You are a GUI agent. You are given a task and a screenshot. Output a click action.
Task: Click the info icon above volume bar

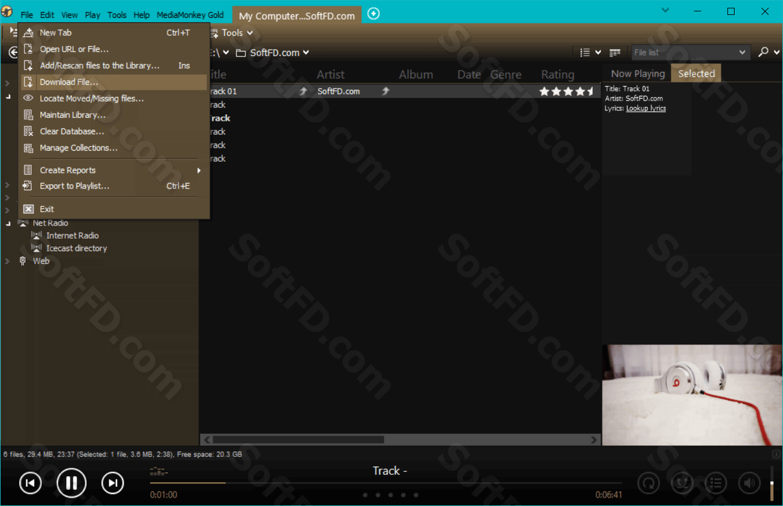(x=776, y=454)
